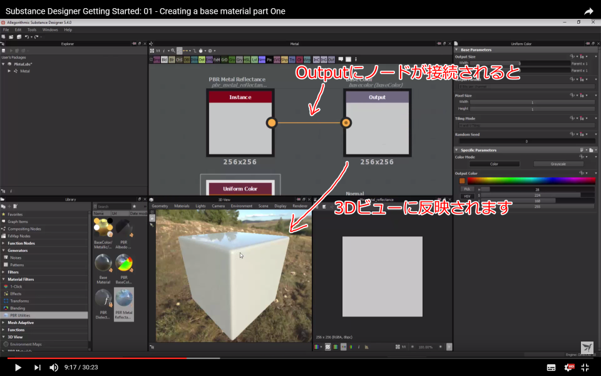Screen dimensions: 601x376
Task: Collapse the Base Parameters section
Action: 456,50
